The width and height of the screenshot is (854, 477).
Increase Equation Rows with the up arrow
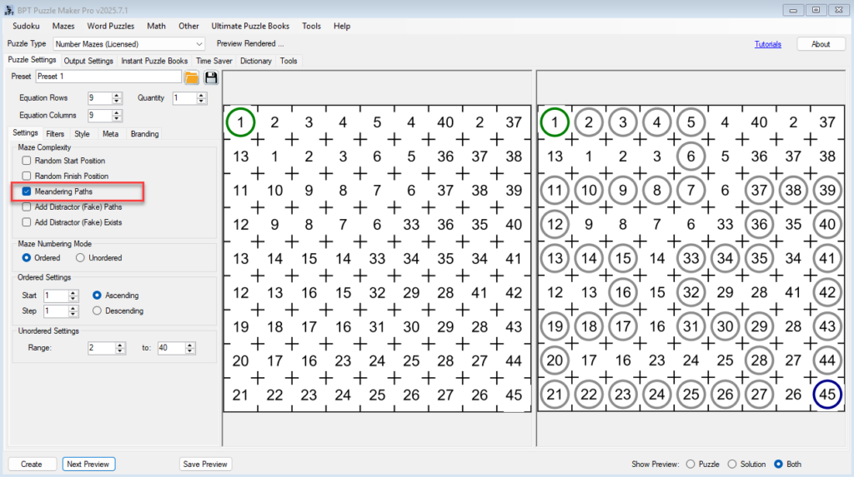(117, 95)
